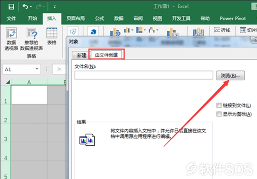Image resolution: width=257 pixels, height=179 pixels.
Task: Switch to the 审阅 ribbon tab
Action: 138,18
